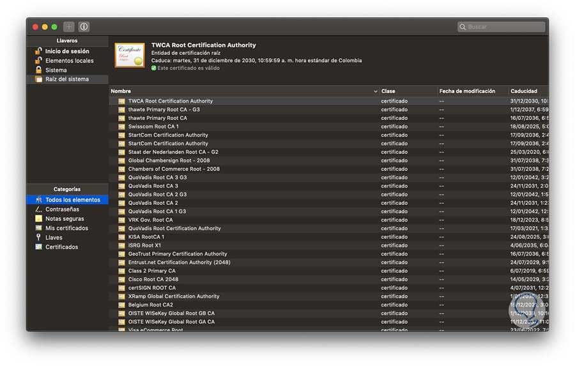This screenshot has height=366, width=575.
Task: Show Llaves category
Action: 54,238
